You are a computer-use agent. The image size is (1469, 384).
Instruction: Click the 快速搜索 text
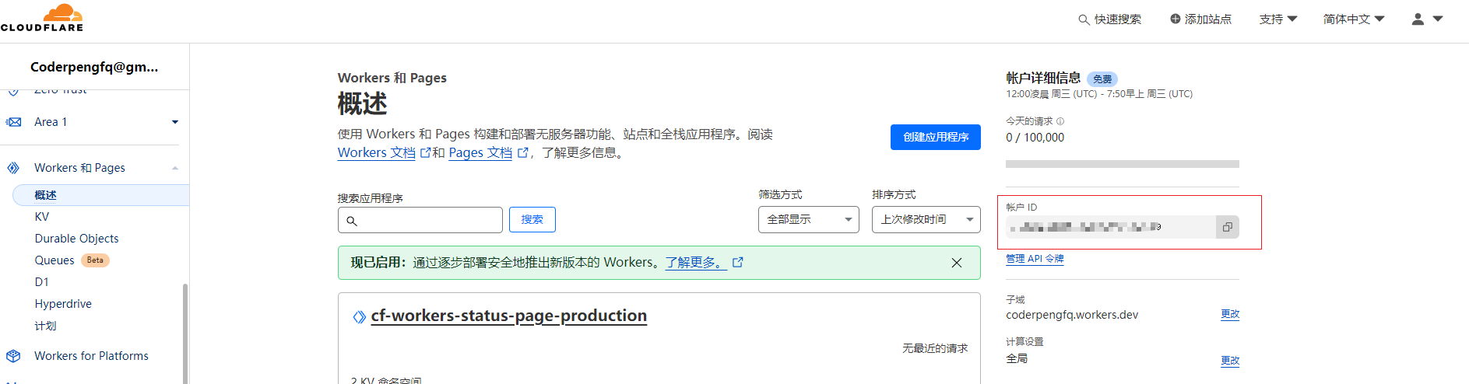1118,19
